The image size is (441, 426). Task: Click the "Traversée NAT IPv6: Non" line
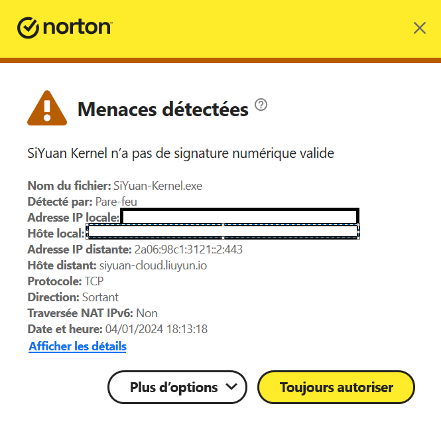(x=92, y=313)
